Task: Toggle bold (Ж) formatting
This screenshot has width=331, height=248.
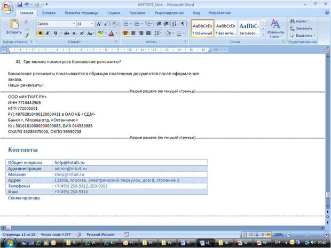Action: click(x=40, y=33)
